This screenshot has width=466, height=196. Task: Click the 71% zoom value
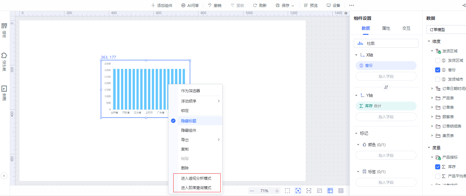coord(264,191)
